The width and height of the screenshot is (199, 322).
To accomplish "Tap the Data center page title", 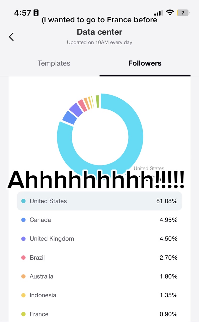I will click(100, 32).
